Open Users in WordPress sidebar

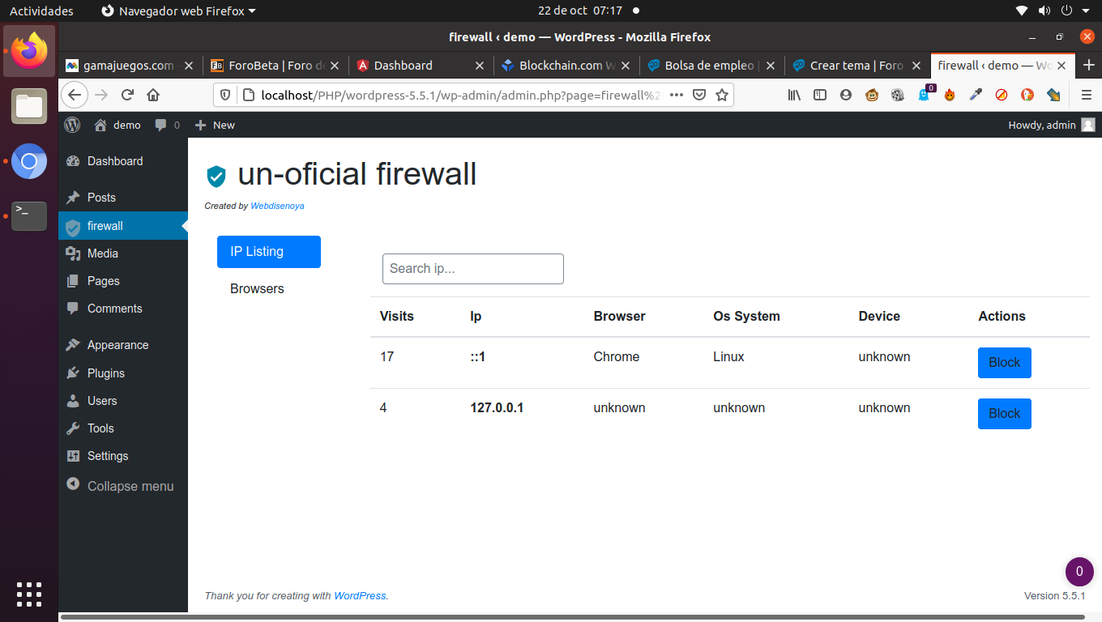tap(123, 401)
